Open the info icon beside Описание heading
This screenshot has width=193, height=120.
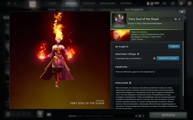point(130,83)
